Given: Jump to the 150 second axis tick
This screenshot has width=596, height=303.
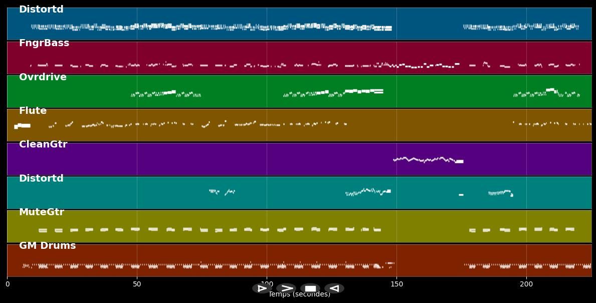Looking at the screenshot, I should tap(396, 284).
